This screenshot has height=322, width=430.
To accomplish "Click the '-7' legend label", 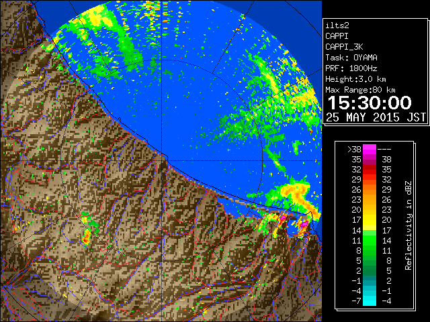I will [356, 301].
